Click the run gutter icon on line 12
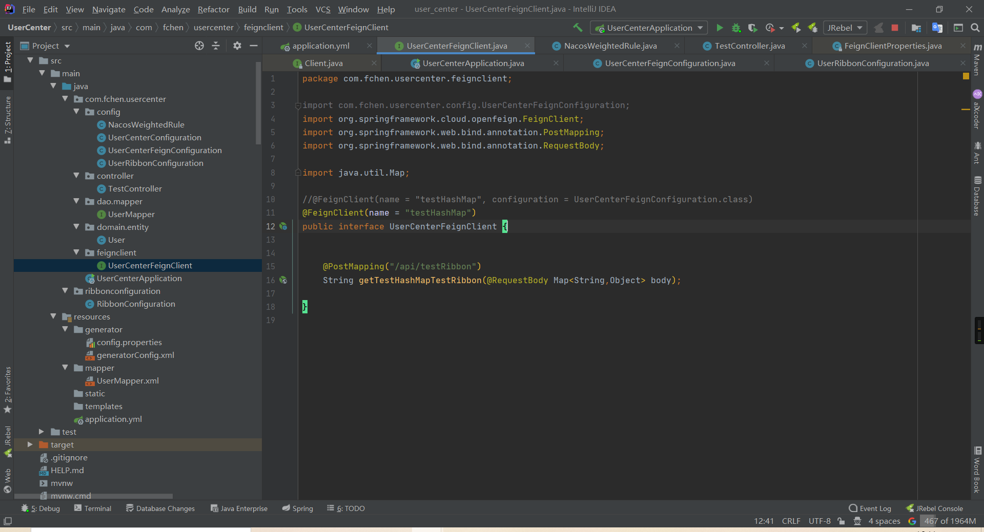The height and width of the screenshot is (532, 984). (283, 226)
